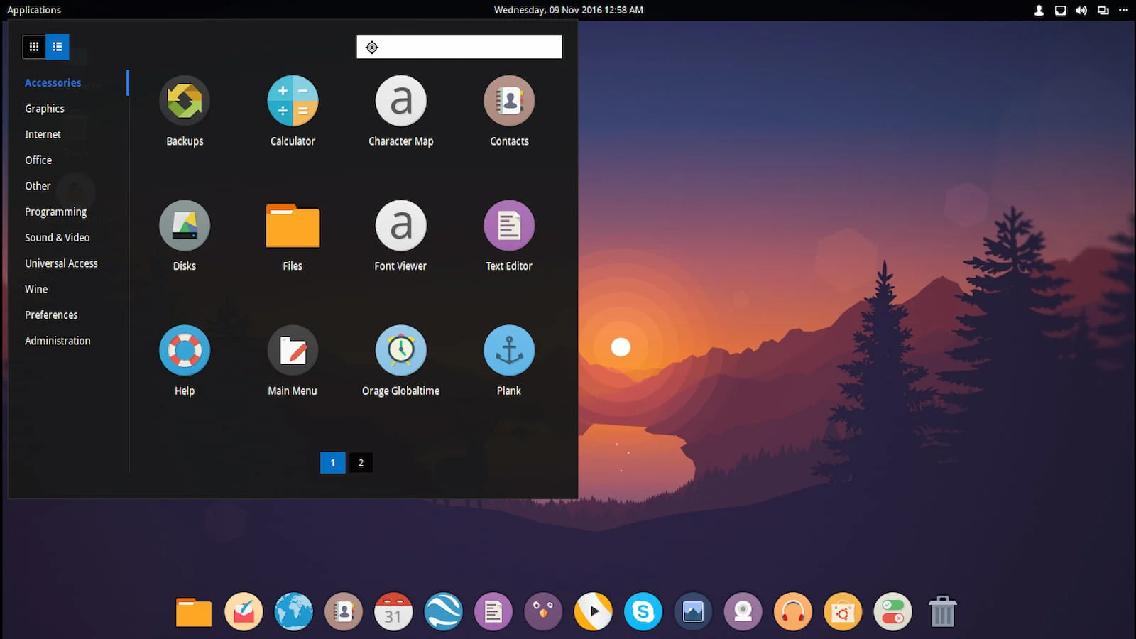Open the Applications menu in the top panel
Screen dimensions: 1136x639
pyautogui.click(x=33, y=9)
